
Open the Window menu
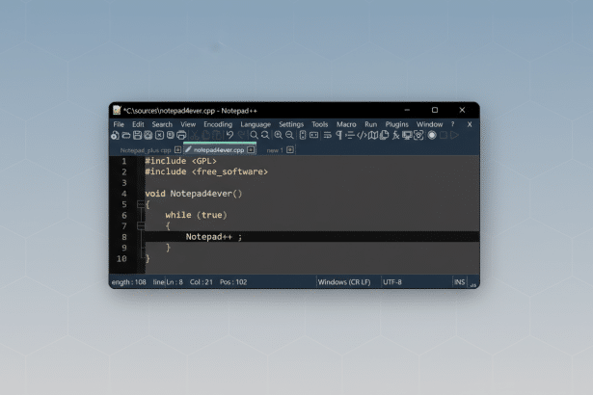pyautogui.click(x=430, y=124)
